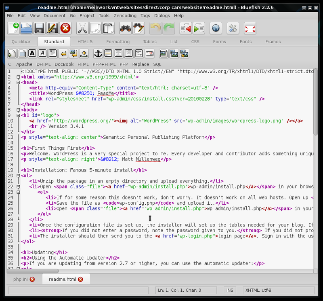The height and width of the screenshot is (301, 323).
Task: Collapse the html tag fold on line 2
Action: click(x=18, y=77)
